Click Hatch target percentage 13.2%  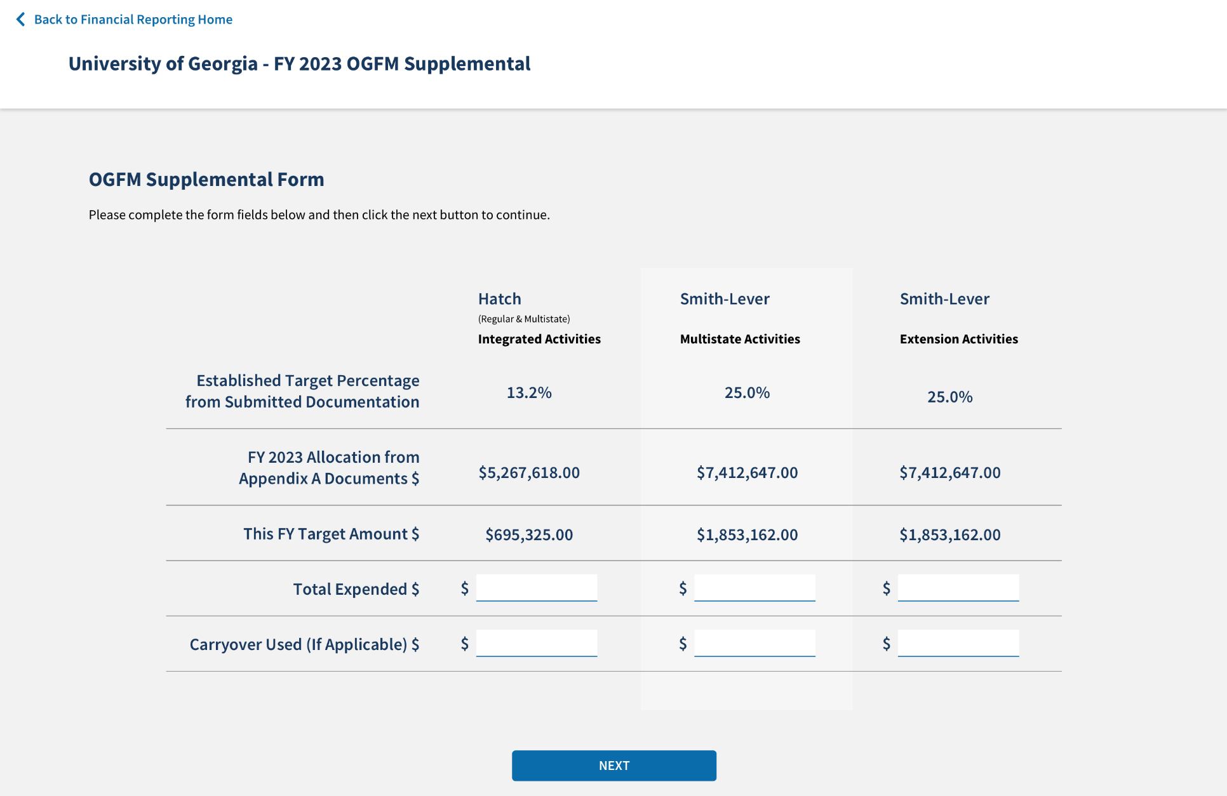point(528,393)
